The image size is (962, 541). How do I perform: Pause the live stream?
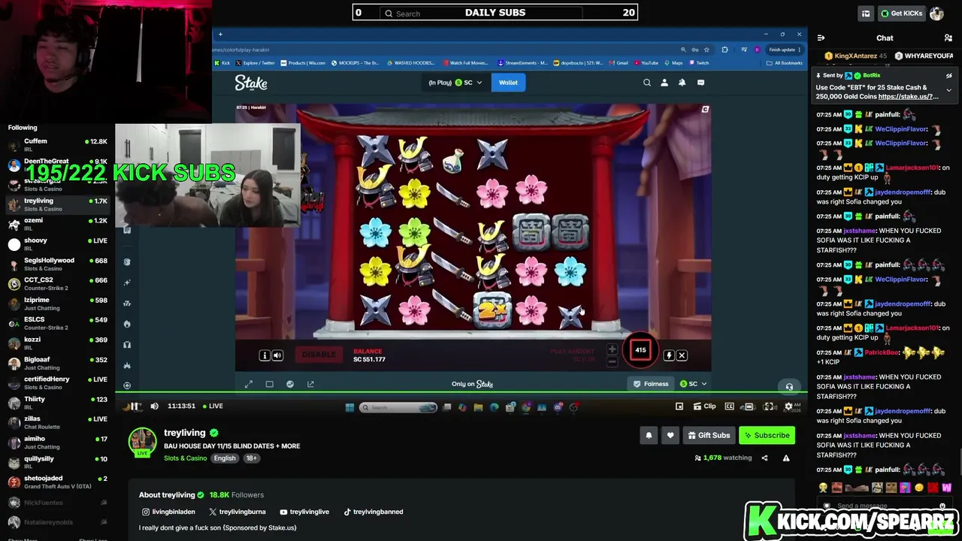coord(133,407)
